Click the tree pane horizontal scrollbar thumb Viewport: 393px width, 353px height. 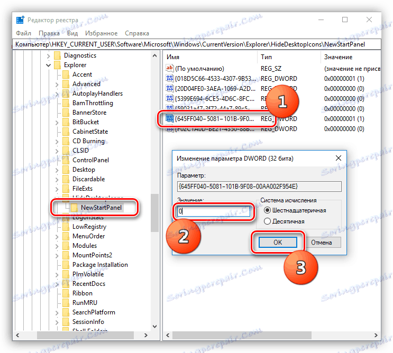tap(85, 335)
